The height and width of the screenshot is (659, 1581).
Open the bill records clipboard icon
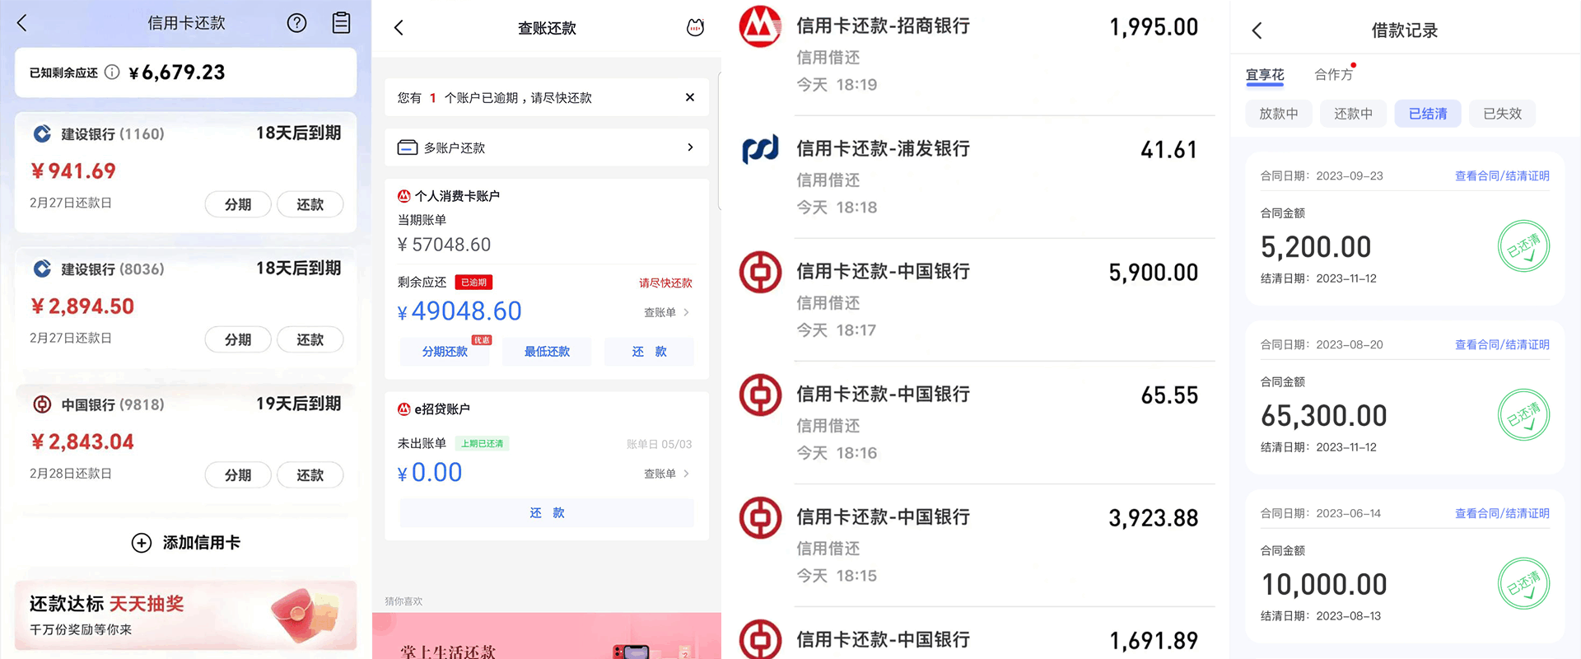341,23
